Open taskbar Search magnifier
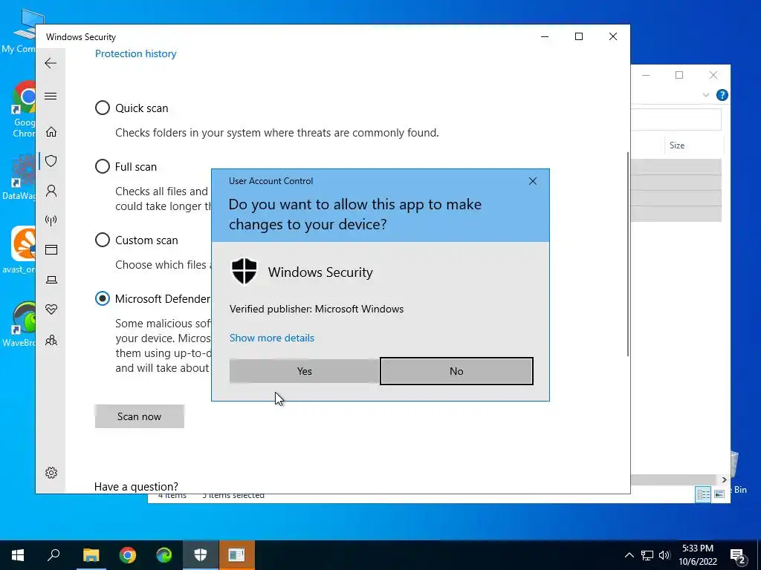Image resolution: width=761 pixels, height=570 pixels. coord(54,555)
